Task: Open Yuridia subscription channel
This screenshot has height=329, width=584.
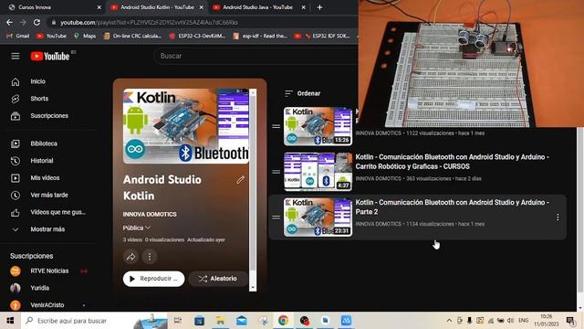Action: pyautogui.click(x=39, y=288)
